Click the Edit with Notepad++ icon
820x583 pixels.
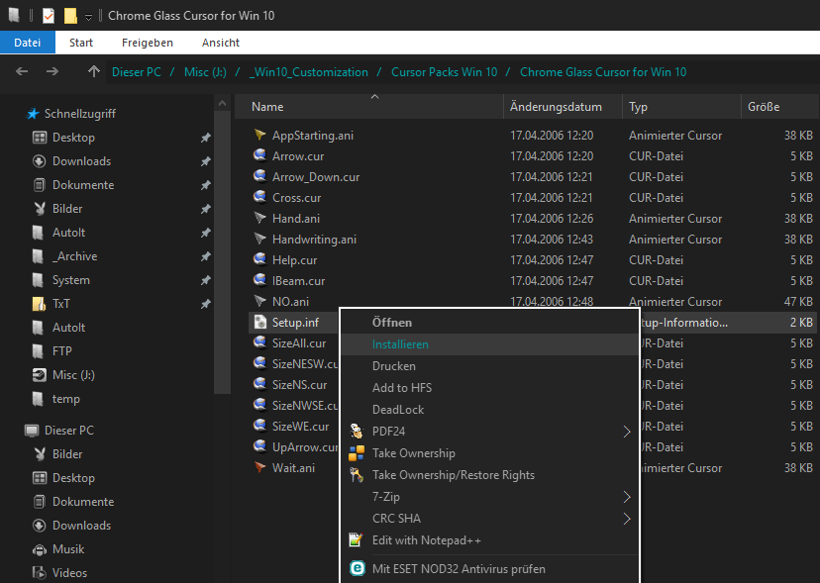coord(357,540)
